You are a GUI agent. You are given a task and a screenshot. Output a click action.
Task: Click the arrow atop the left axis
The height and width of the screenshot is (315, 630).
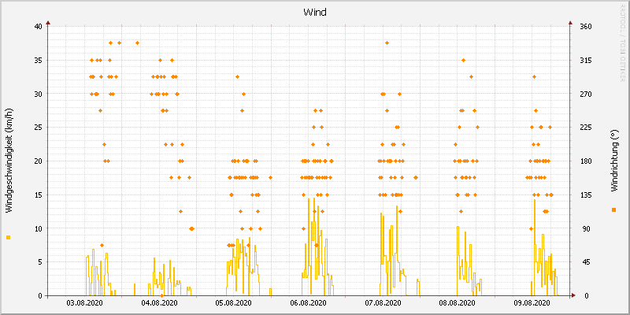(x=48, y=23)
